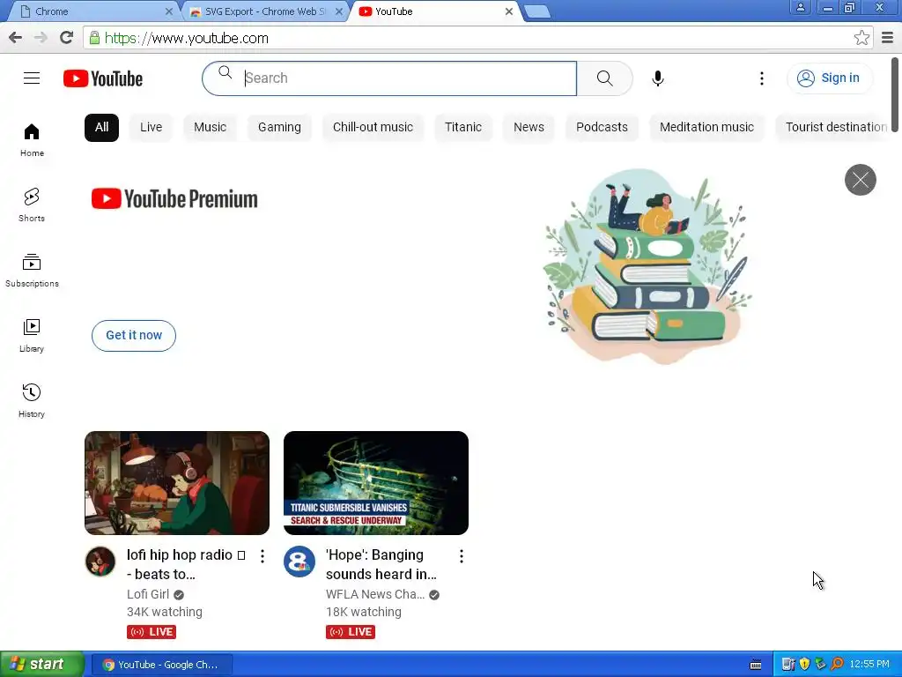The height and width of the screenshot is (677, 902).
Task: Reload the current page
Action: click(x=67, y=38)
